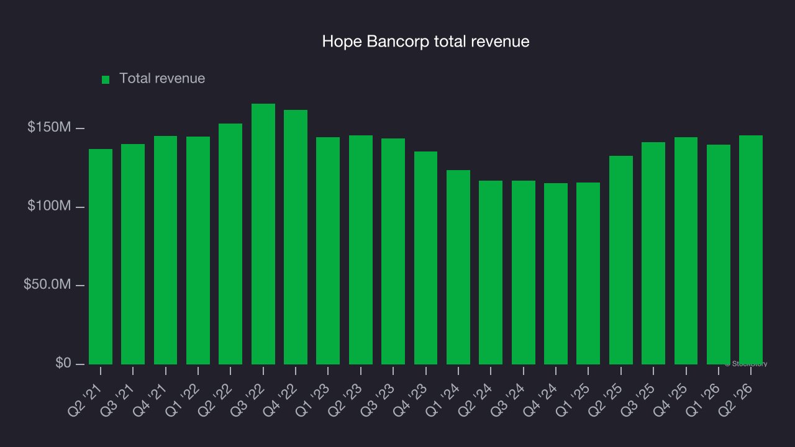Select the Q4 '24 revenue bar
Image resolution: width=795 pixels, height=447 pixels.
[556, 274]
